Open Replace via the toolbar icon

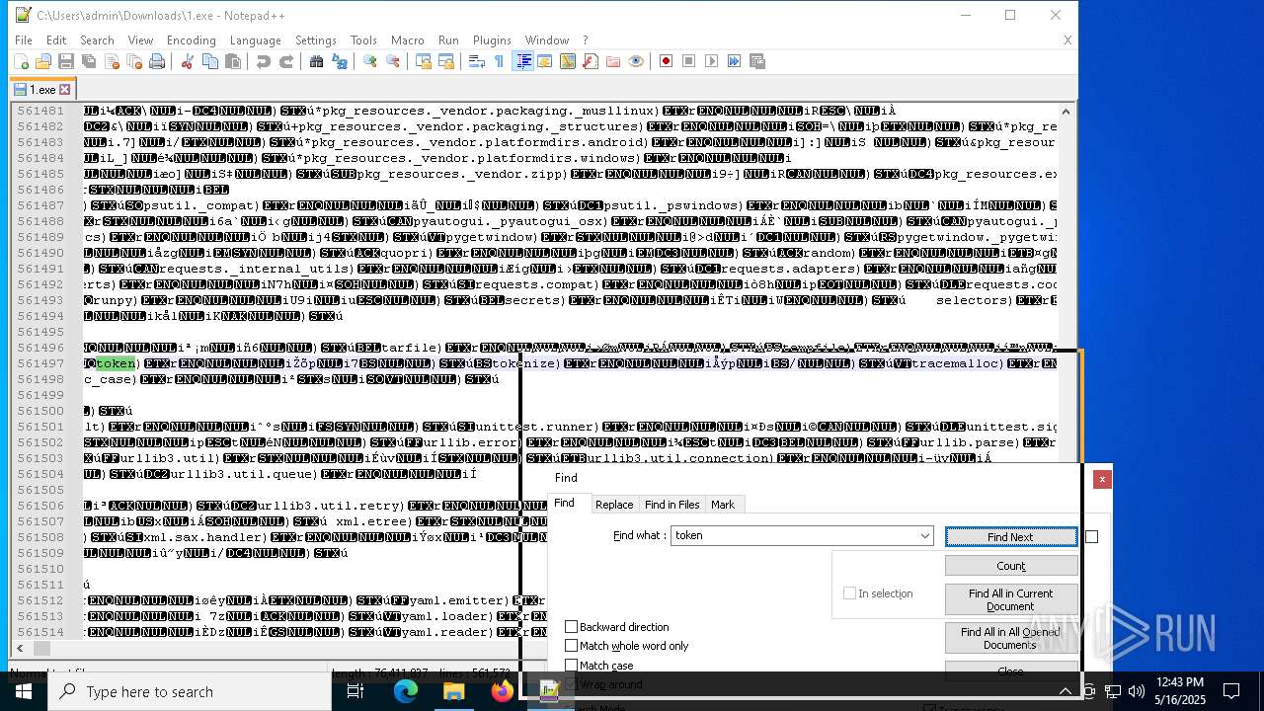click(x=339, y=61)
